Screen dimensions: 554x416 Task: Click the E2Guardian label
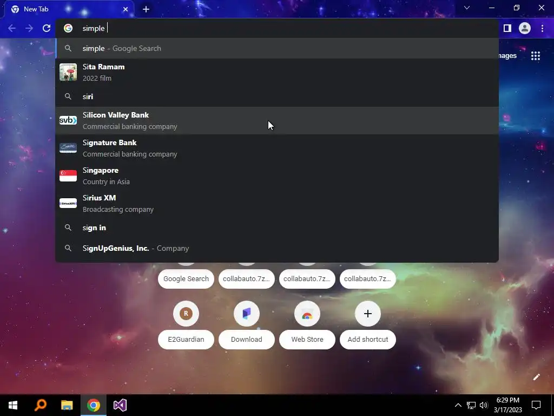tap(186, 340)
